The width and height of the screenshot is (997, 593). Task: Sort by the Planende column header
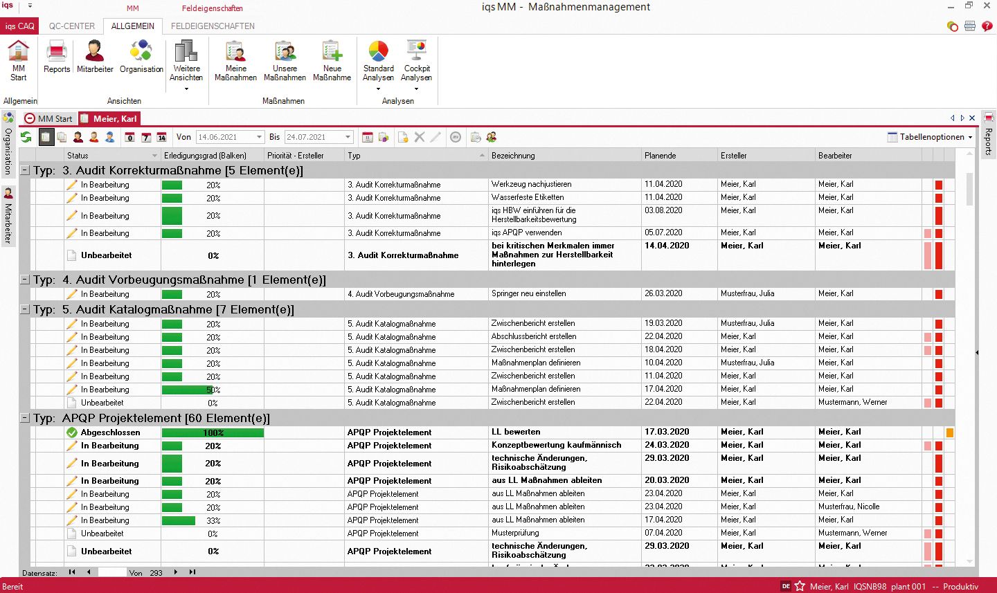[679, 156]
